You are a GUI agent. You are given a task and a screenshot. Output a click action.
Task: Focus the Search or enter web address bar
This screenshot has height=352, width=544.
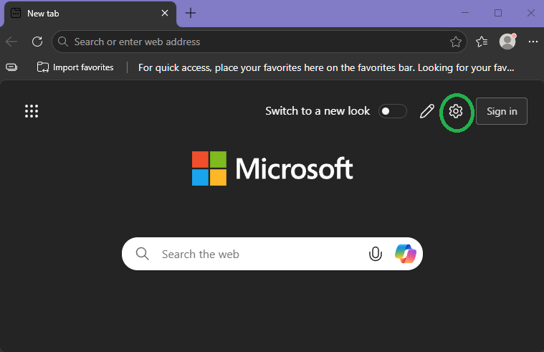259,42
